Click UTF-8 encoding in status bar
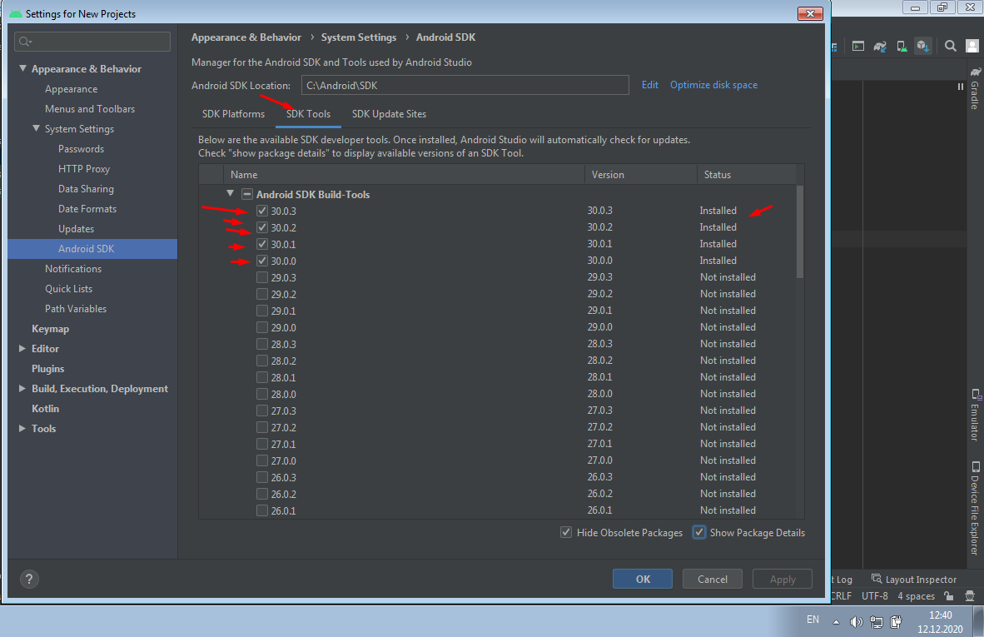The image size is (984, 637). tap(874, 596)
